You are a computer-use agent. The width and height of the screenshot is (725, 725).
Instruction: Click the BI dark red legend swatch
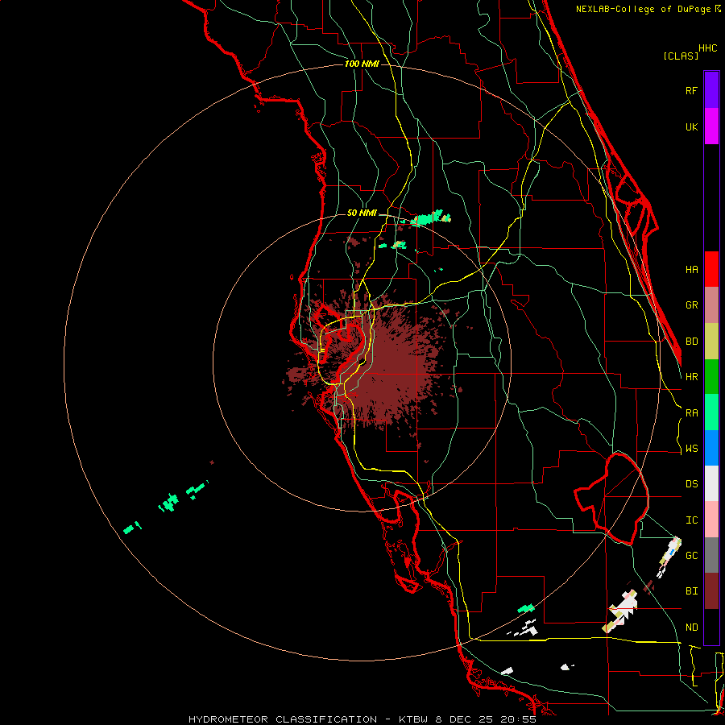pyautogui.click(x=711, y=591)
